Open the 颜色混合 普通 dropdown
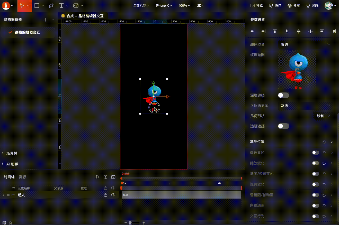This screenshot has height=225, width=339. pyautogui.click(x=305, y=44)
